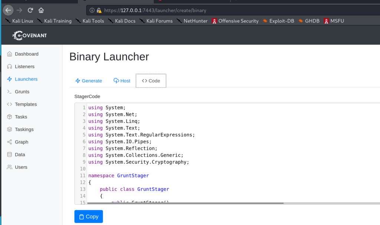380x225 pixels.
Task: Click the browser forward arrow button
Action: click(19, 10)
